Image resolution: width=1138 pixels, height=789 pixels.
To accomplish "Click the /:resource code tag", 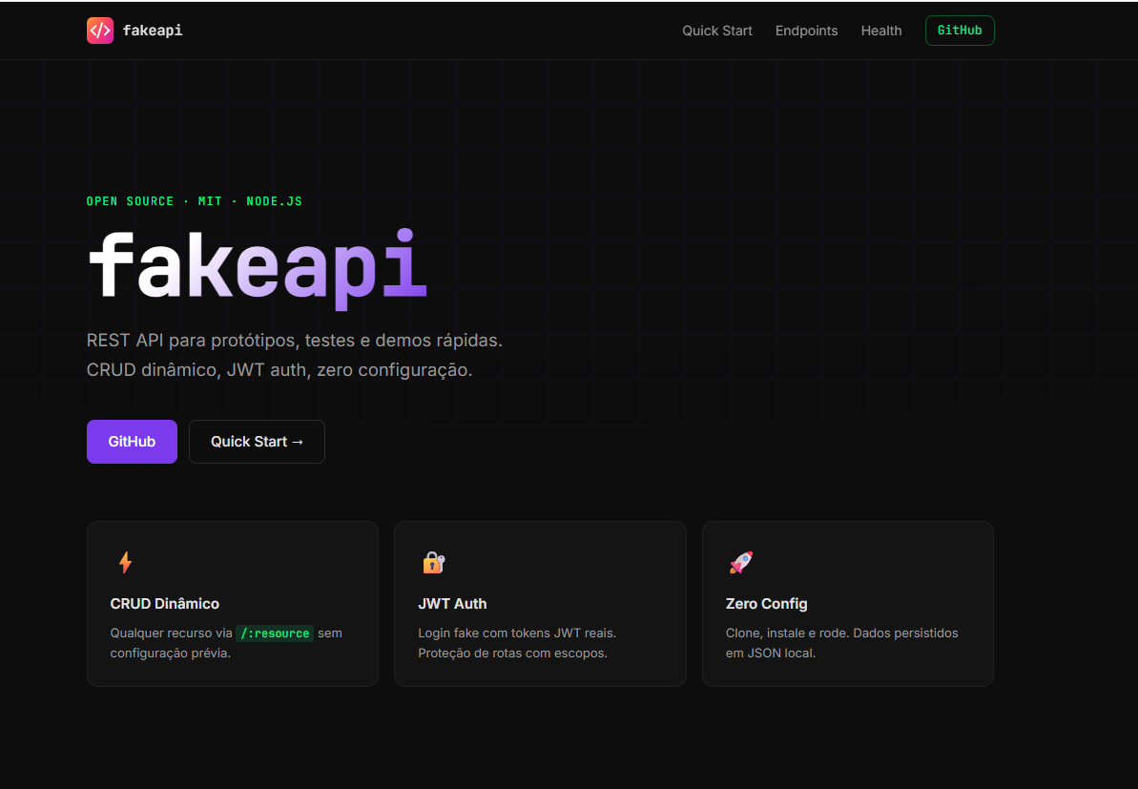I will click(275, 633).
